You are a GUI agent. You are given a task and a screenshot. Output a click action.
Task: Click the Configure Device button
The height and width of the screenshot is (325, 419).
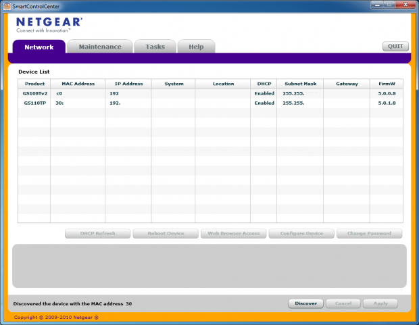point(301,234)
